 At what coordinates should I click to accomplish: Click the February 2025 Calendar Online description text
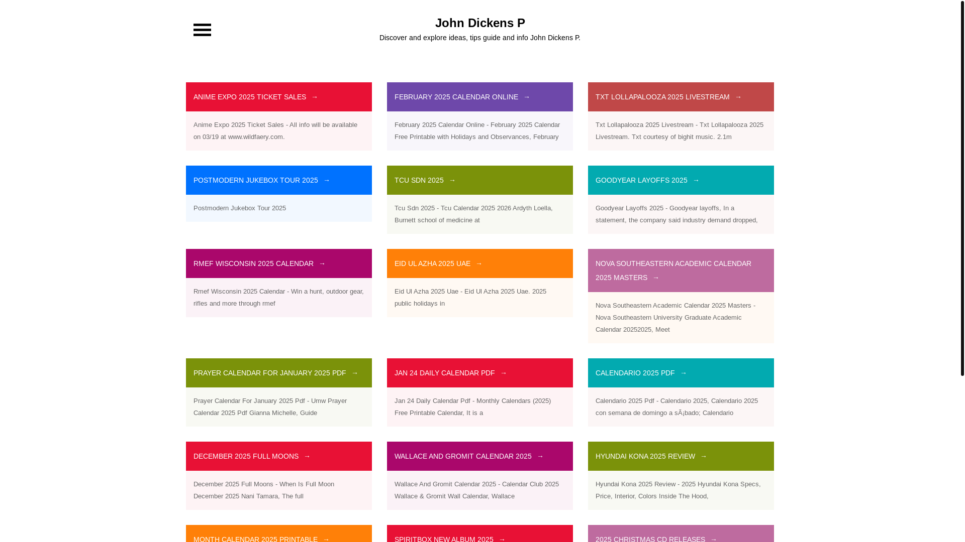477,131
